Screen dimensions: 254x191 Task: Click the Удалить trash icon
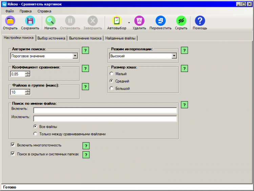point(139,21)
